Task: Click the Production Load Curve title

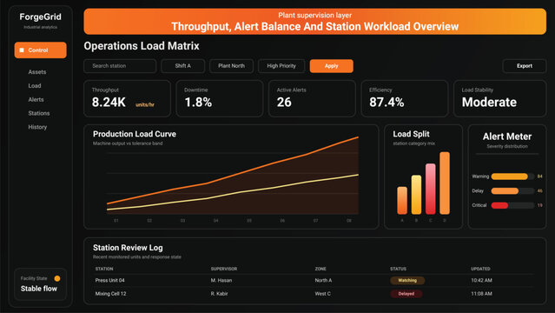Action: pyautogui.click(x=135, y=134)
